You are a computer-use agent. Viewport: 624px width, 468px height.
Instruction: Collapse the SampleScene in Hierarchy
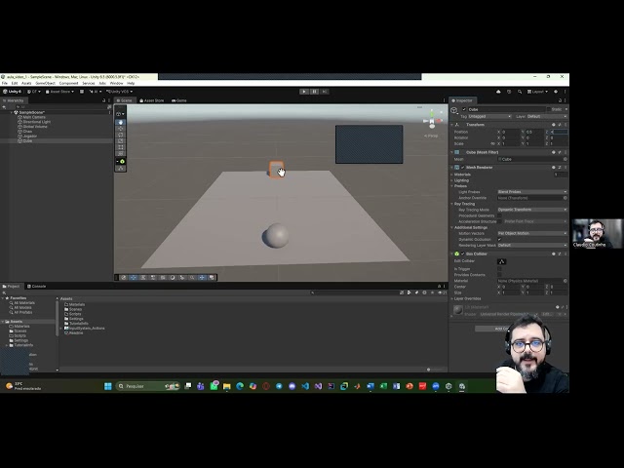[12, 113]
